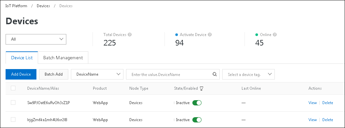Go to first Devices breadcrumb link

point(43,6)
